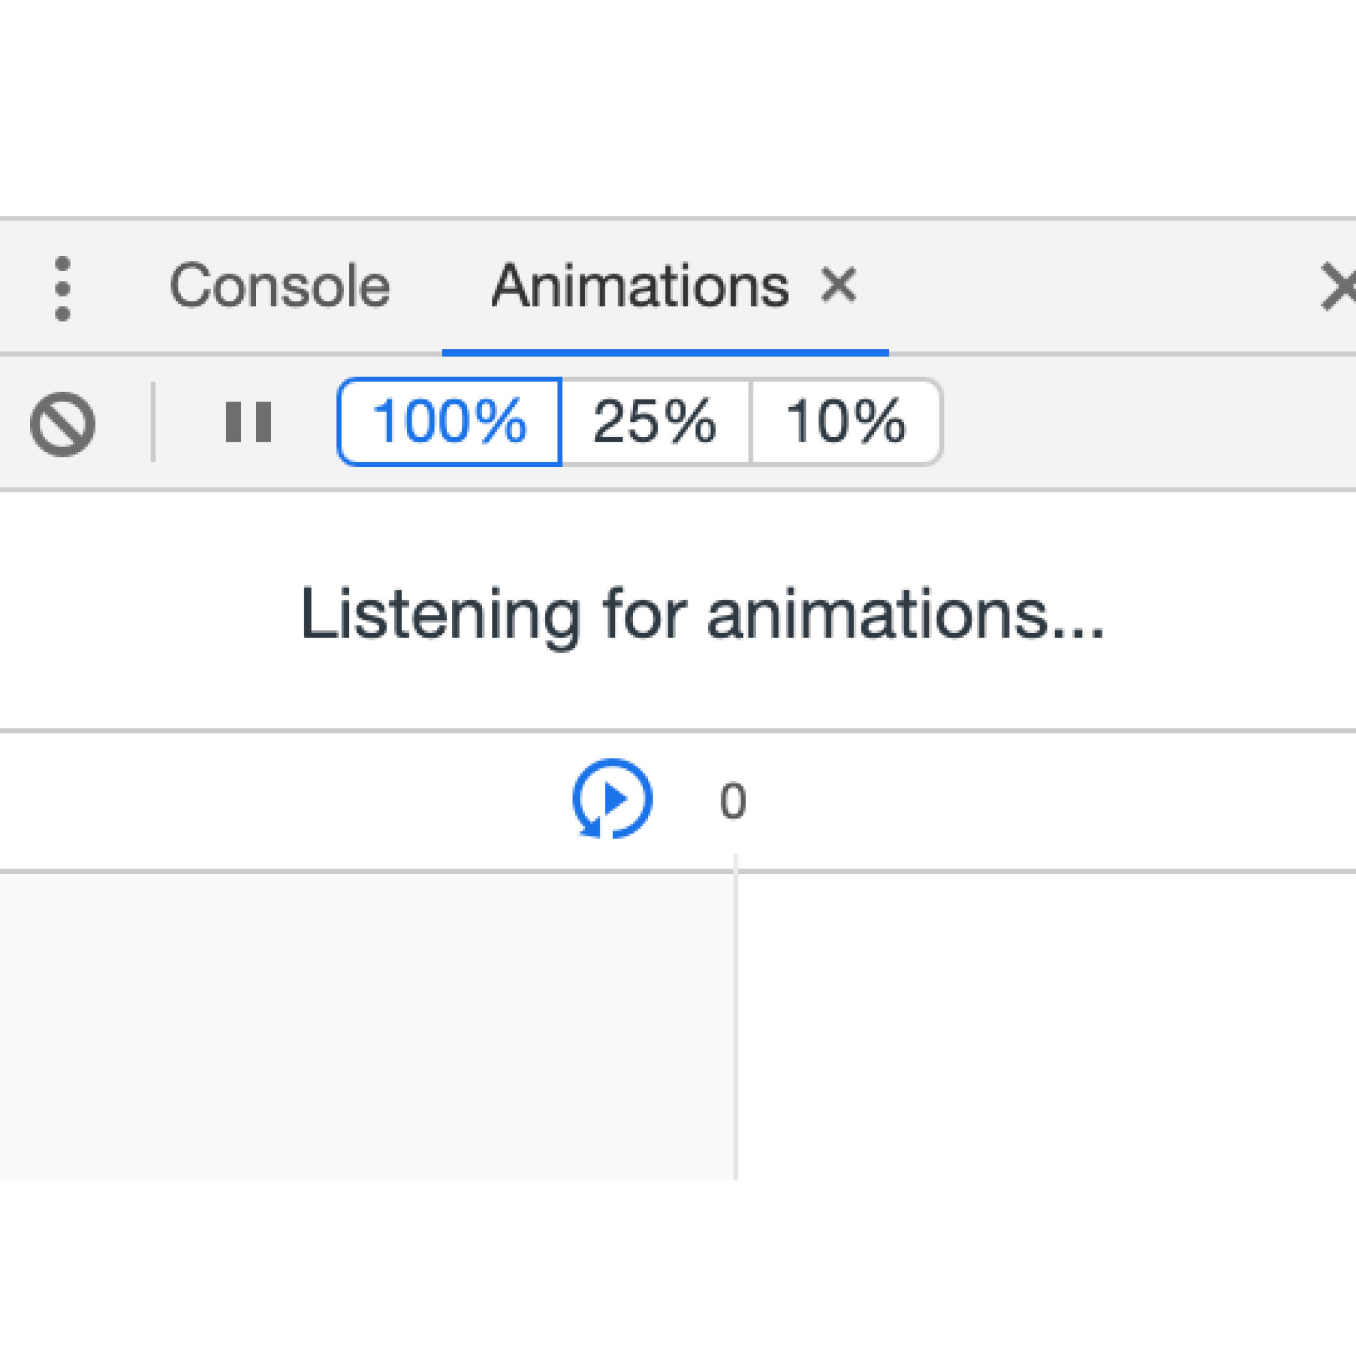Close the Animations tab with its x
Image resolution: width=1356 pixels, height=1356 pixels.
[x=839, y=285]
